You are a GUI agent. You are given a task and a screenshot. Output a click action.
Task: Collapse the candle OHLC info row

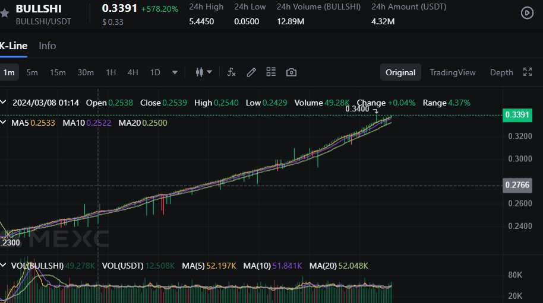tap(3, 102)
